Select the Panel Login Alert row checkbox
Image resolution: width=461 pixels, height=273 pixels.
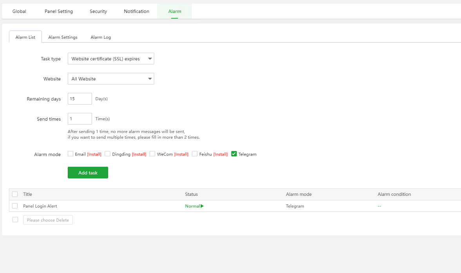tap(15, 206)
